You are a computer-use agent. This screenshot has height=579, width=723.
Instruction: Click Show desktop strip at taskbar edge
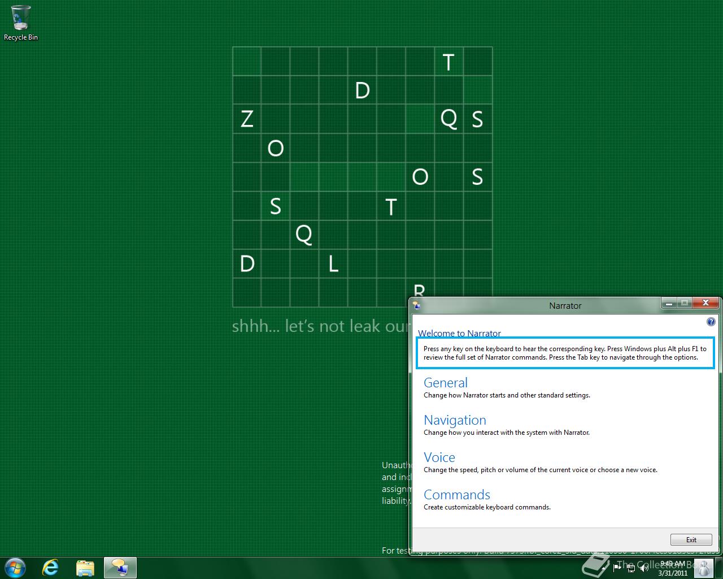[718, 568]
